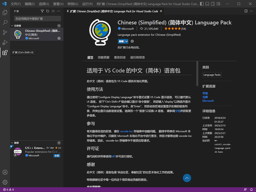Click the Manage gear at bottom left
The image size is (256, 192).
[x=5, y=182]
